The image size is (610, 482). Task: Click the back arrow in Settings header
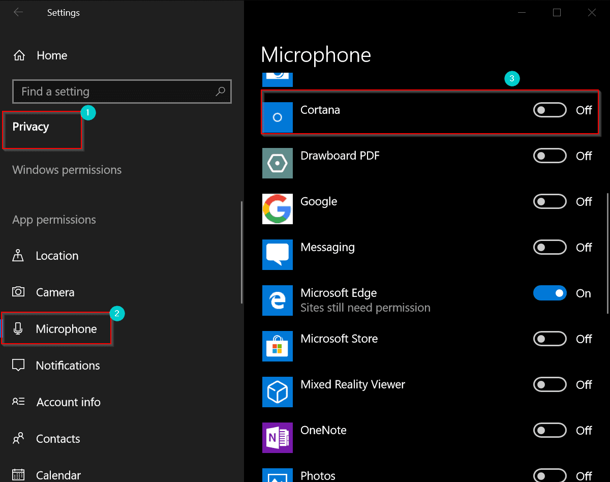[18, 12]
